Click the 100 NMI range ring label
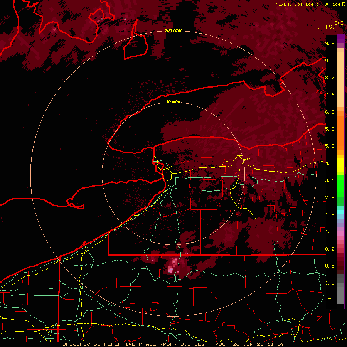Screen dimensions: 347x347 [173, 30]
